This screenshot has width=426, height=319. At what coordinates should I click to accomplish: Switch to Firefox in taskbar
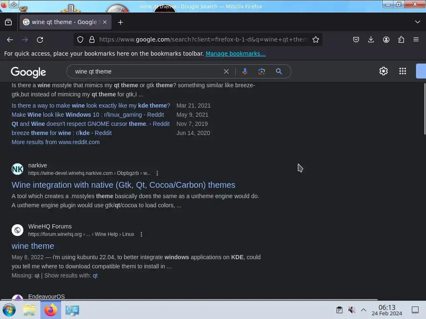point(50,310)
